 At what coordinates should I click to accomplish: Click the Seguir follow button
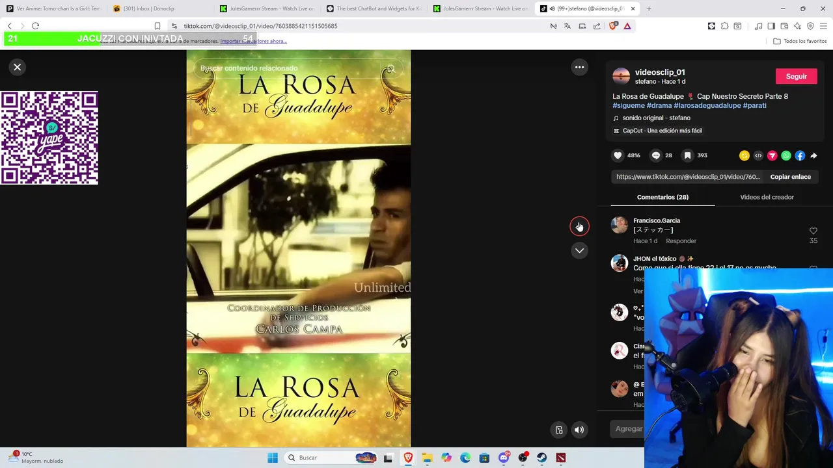click(797, 76)
